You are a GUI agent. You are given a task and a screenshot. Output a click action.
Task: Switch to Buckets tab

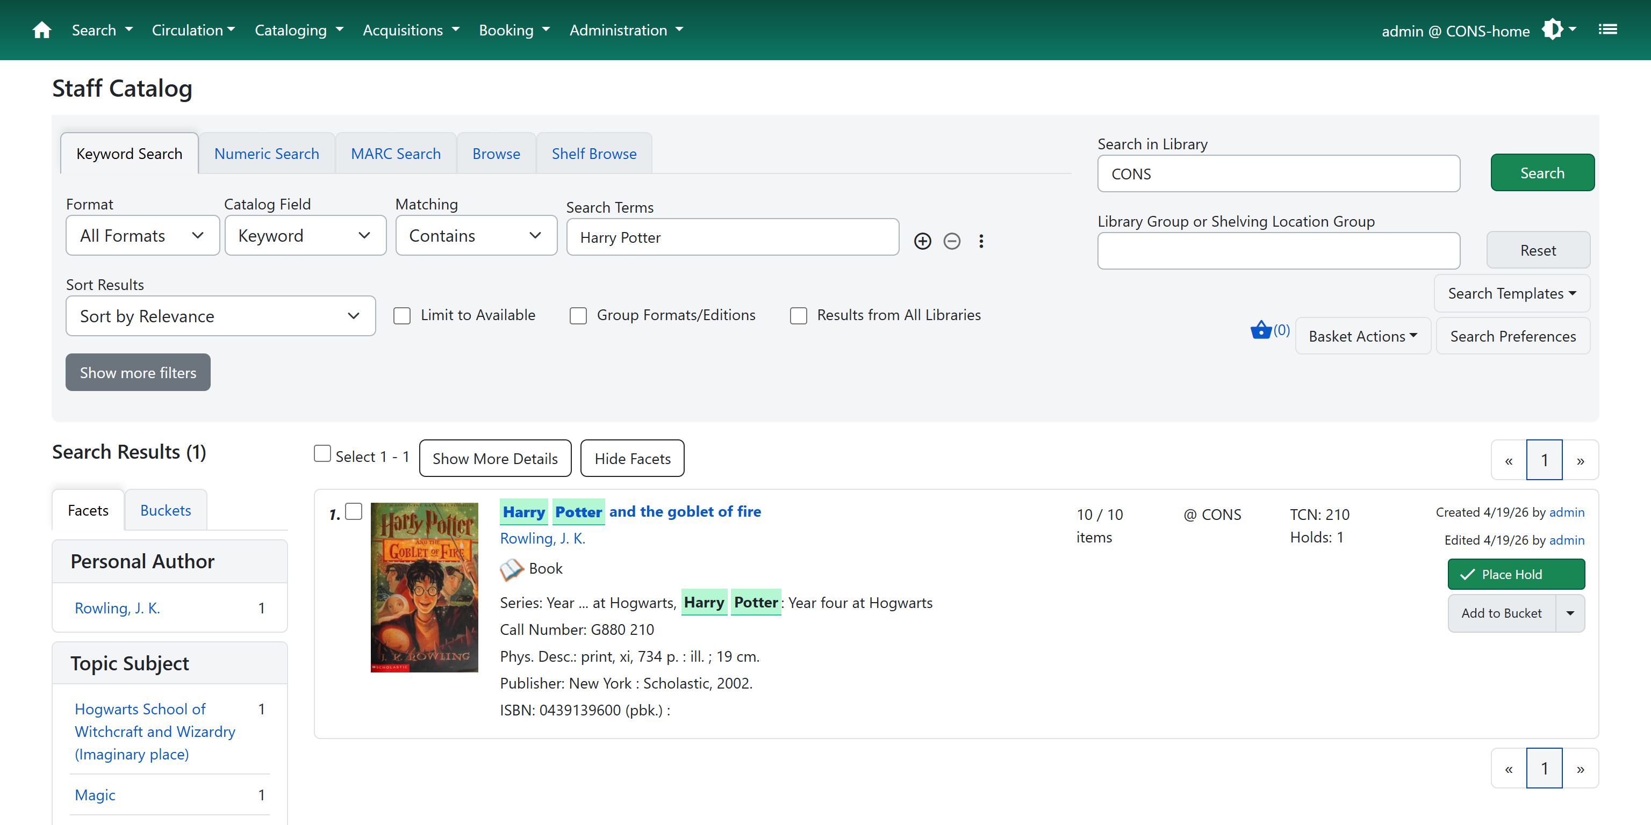tap(166, 510)
